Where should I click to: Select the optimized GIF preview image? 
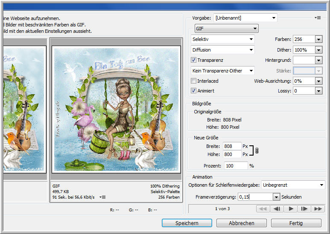(x=117, y=110)
